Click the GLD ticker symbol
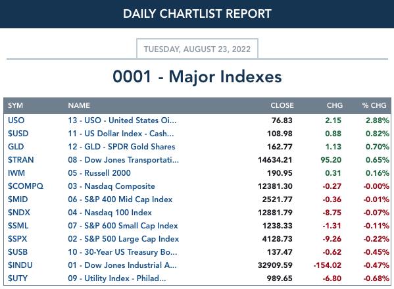The width and height of the screenshot is (394, 289). click(16, 147)
